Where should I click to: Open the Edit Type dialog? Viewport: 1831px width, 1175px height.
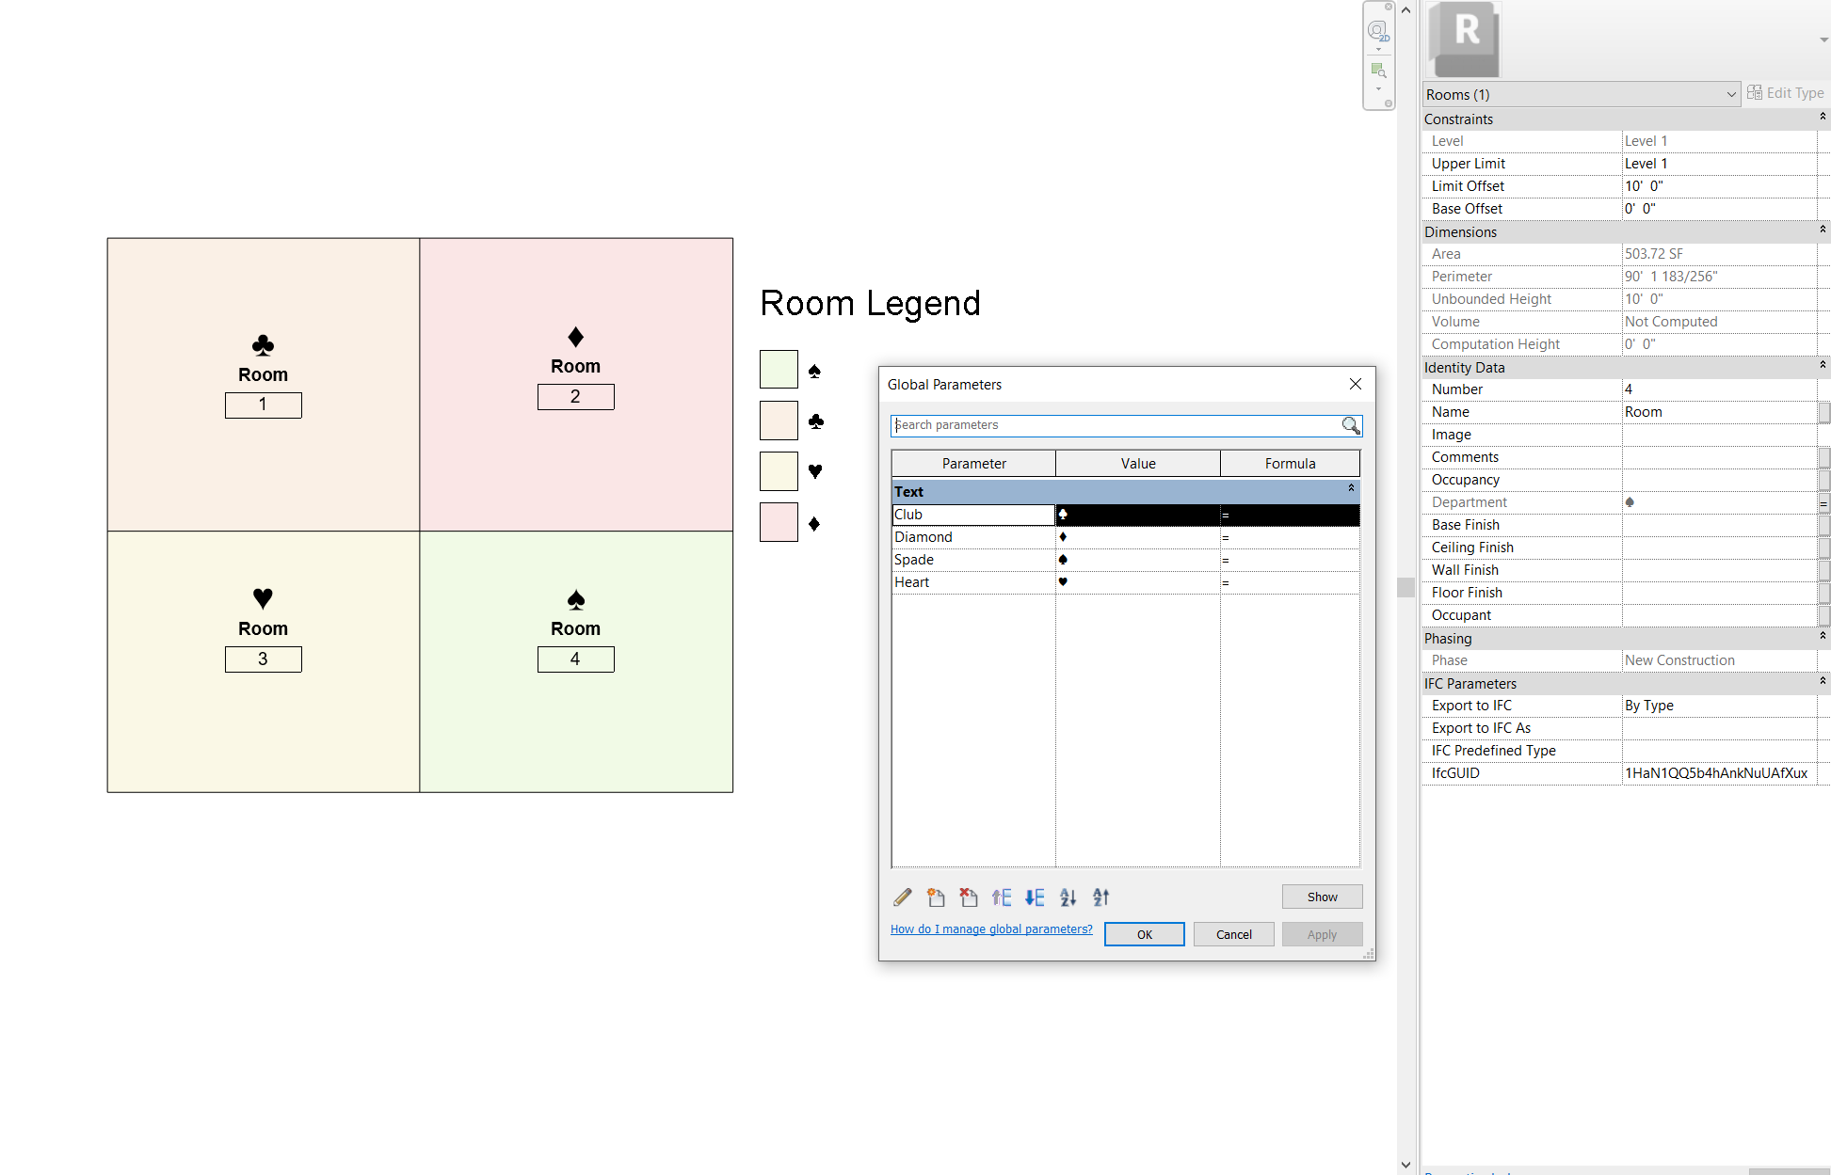(1786, 92)
